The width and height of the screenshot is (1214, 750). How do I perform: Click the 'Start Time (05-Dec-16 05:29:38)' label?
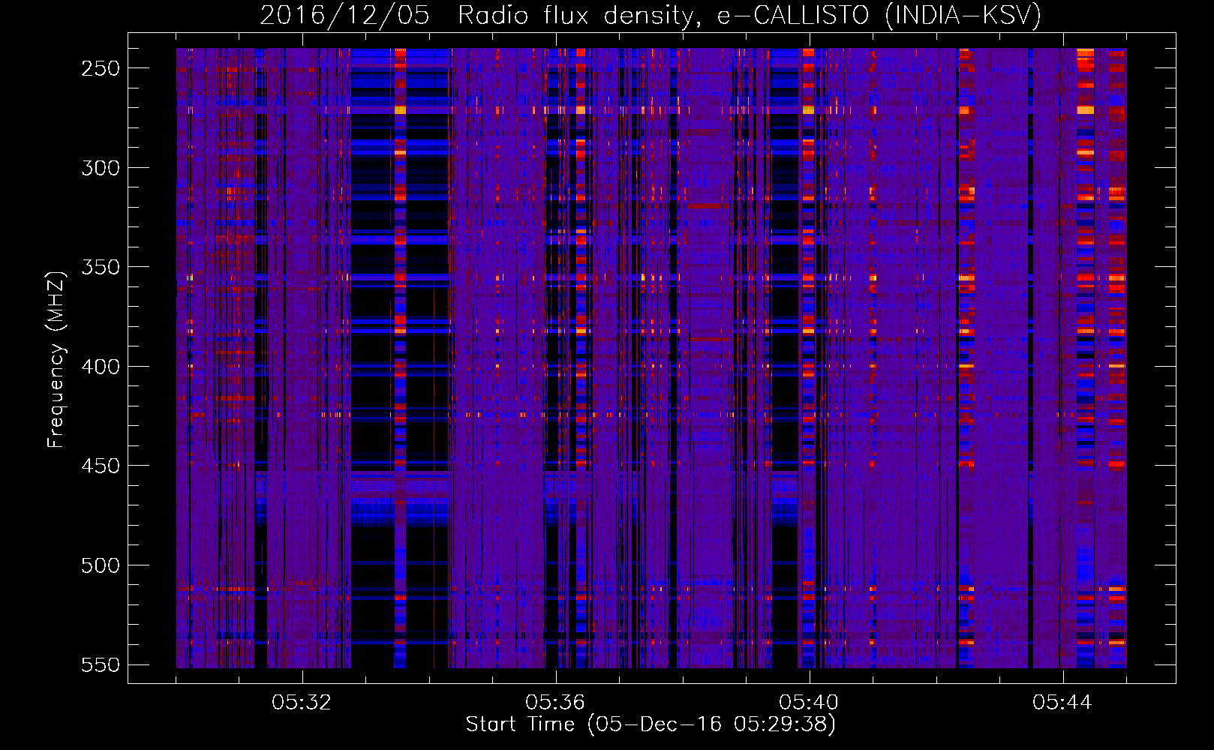point(651,724)
